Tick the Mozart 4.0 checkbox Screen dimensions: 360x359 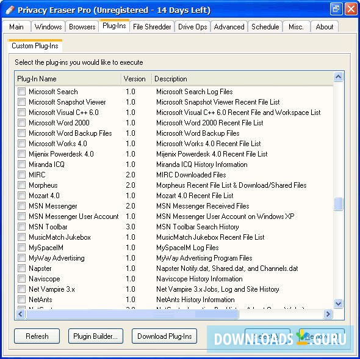(21, 196)
